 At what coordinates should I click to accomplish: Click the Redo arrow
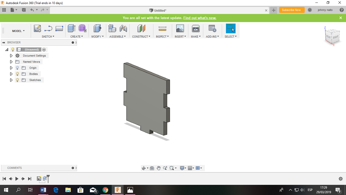tap(43, 10)
